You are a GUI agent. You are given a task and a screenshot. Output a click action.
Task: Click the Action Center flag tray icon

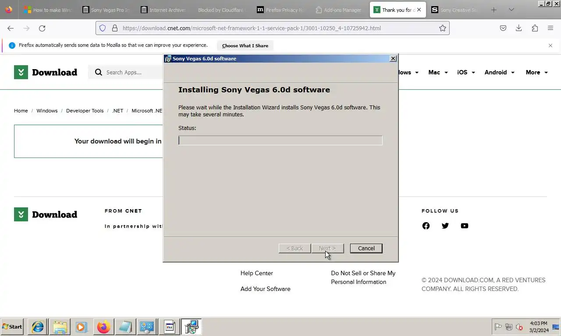click(498, 327)
